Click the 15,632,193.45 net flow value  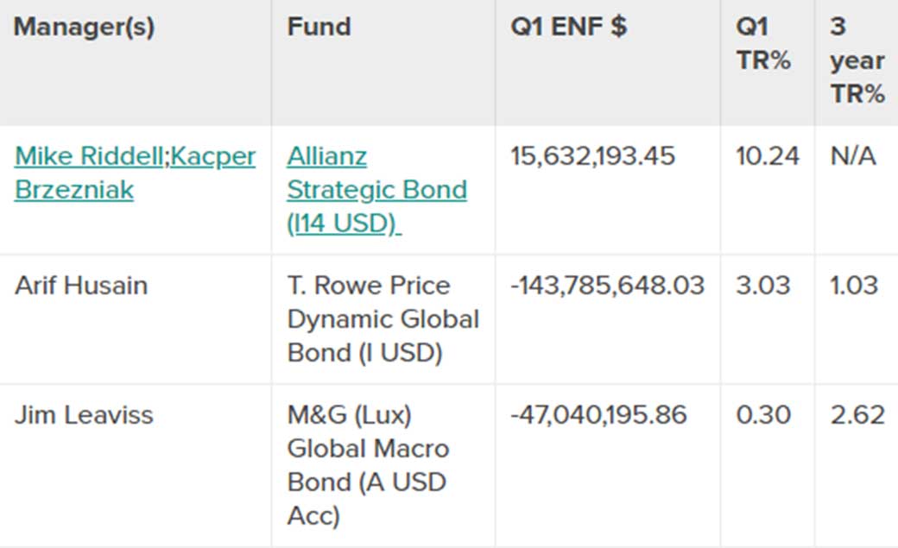pos(592,156)
